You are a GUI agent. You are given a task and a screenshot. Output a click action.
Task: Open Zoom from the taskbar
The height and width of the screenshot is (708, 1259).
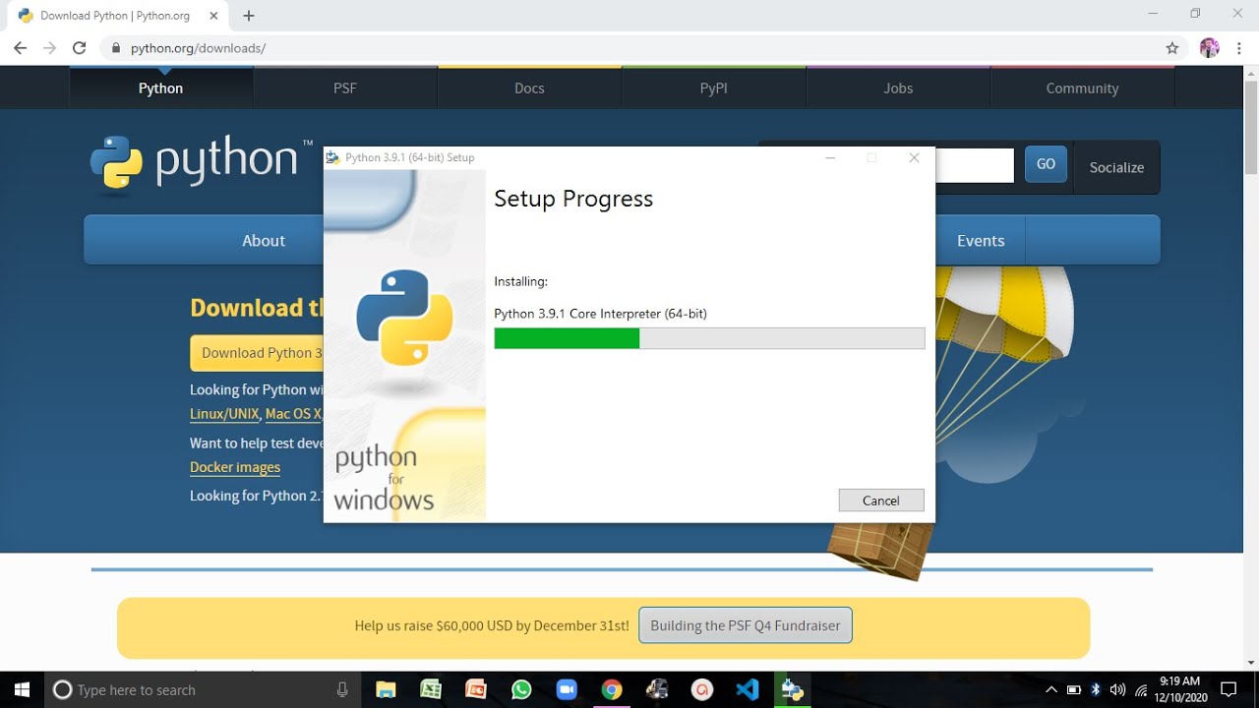click(x=567, y=689)
